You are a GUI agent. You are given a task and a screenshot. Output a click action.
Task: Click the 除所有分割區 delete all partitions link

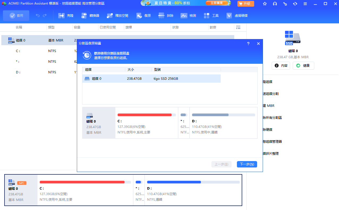(x=272, y=118)
